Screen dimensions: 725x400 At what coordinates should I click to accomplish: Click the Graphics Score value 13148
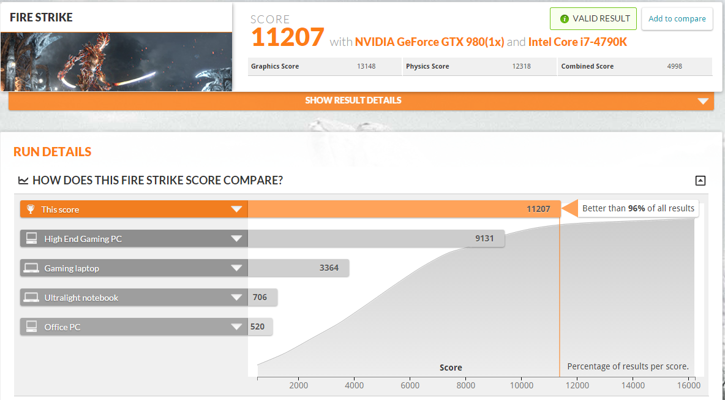pyautogui.click(x=366, y=66)
